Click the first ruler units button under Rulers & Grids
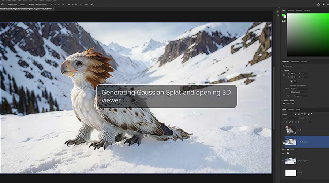 [284, 104]
